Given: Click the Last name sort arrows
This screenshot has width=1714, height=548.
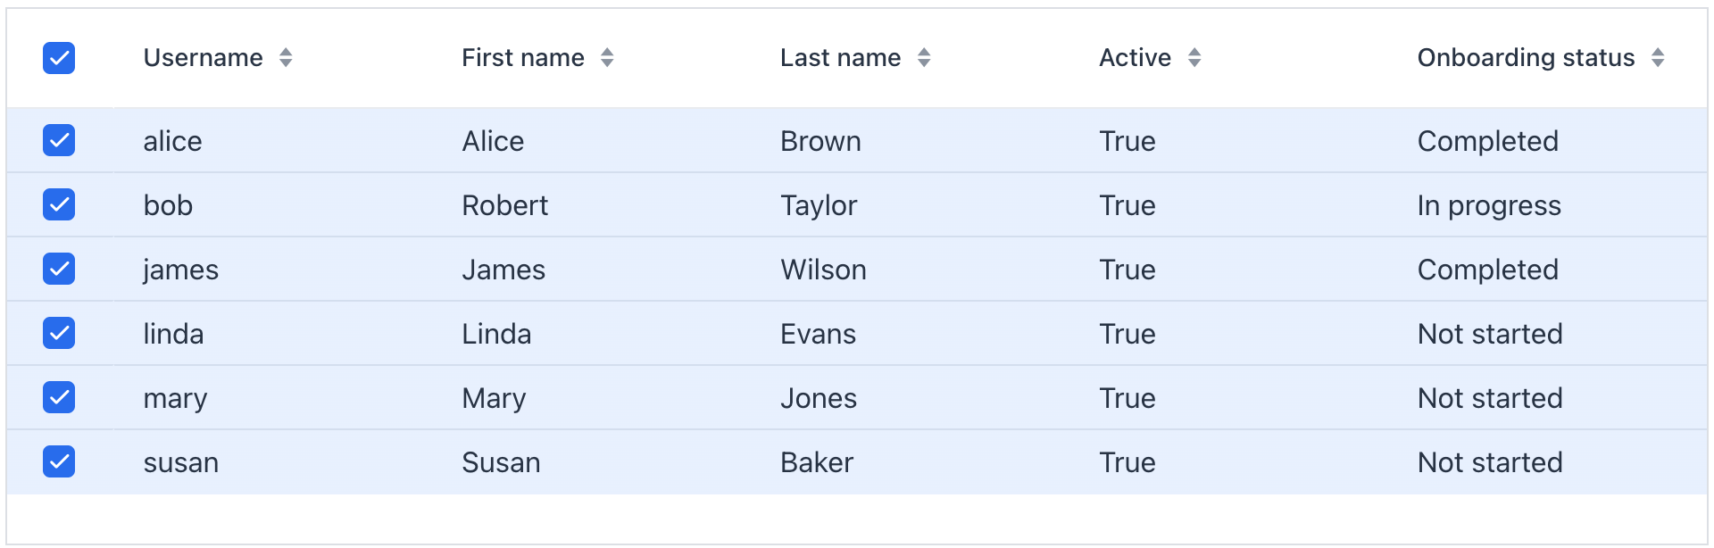Looking at the screenshot, I should pos(924,57).
